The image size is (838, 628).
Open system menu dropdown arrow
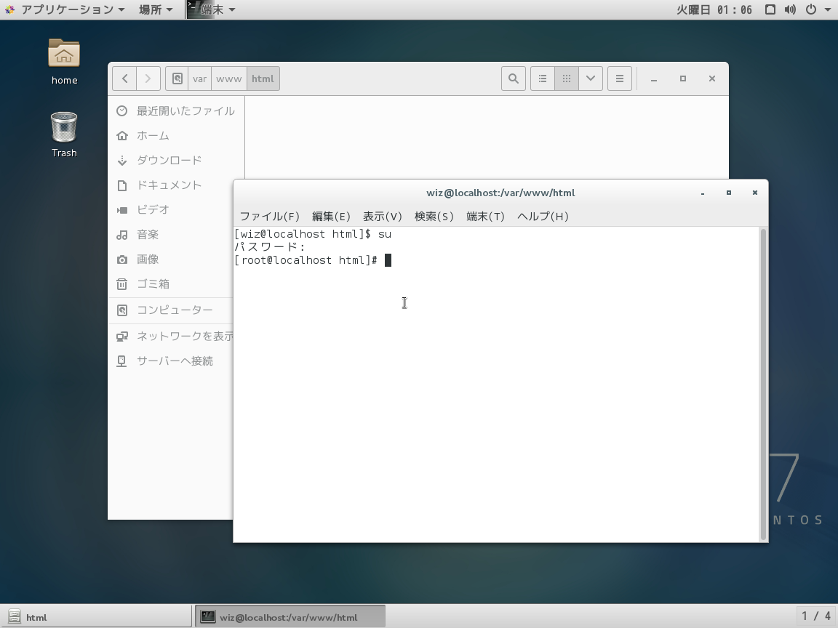pos(826,10)
